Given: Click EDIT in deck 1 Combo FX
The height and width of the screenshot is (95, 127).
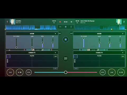Looking at the screenshot, I should 56,56.
